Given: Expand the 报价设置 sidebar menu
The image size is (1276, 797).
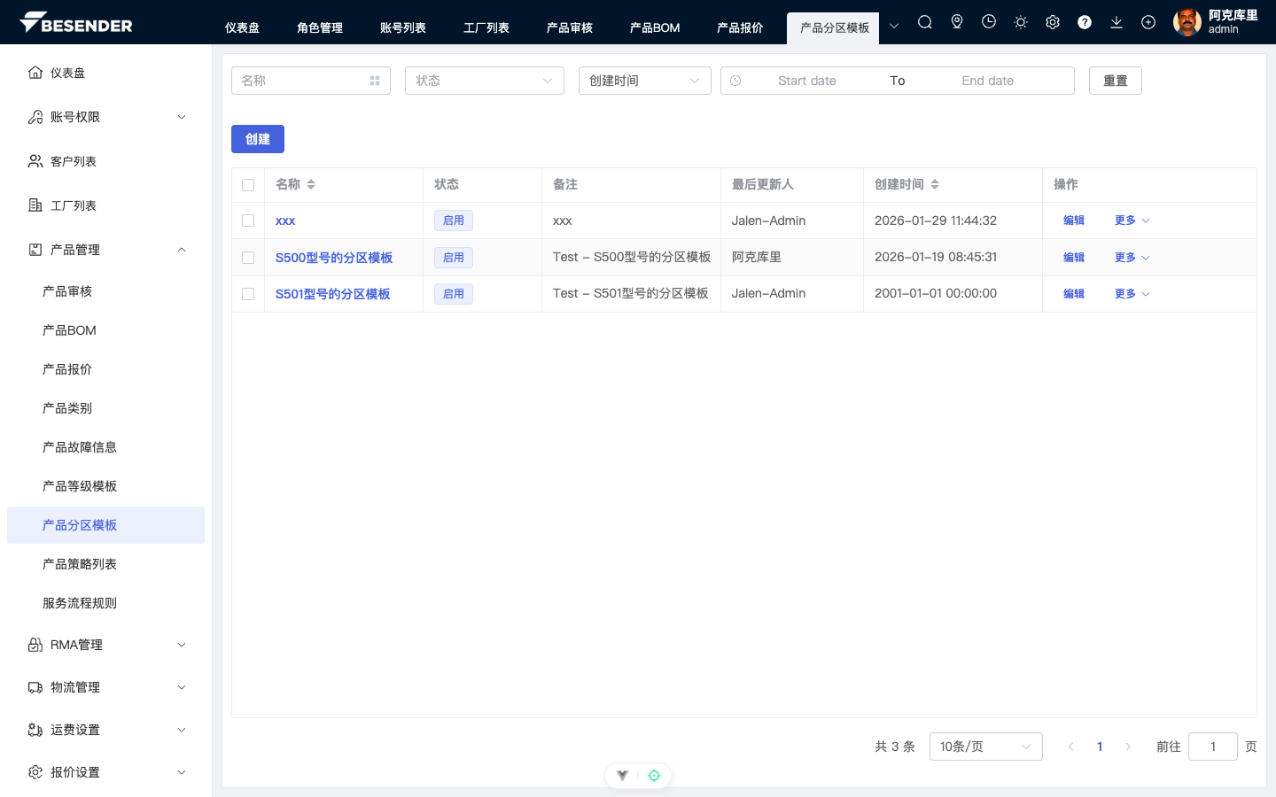Looking at the screenshot, I should [105, 772].
